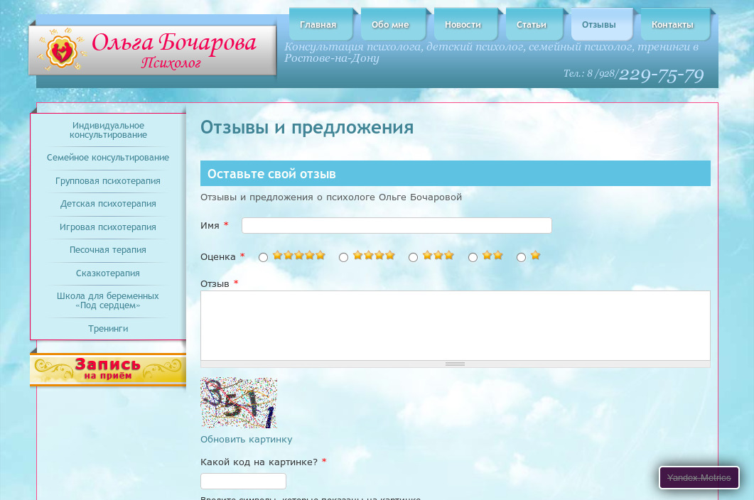Click the Запись на приём banner
Screen dimensions: 754x500
pos(108,369)
